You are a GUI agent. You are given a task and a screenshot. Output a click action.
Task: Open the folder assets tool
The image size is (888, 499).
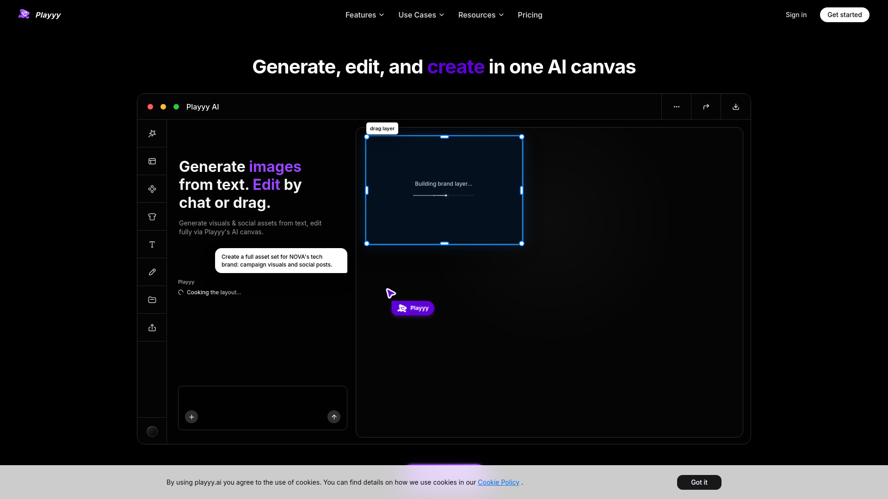(152, 300)
